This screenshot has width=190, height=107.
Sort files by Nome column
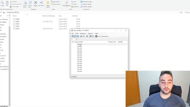pyautogui.click(x=15, y=16)
